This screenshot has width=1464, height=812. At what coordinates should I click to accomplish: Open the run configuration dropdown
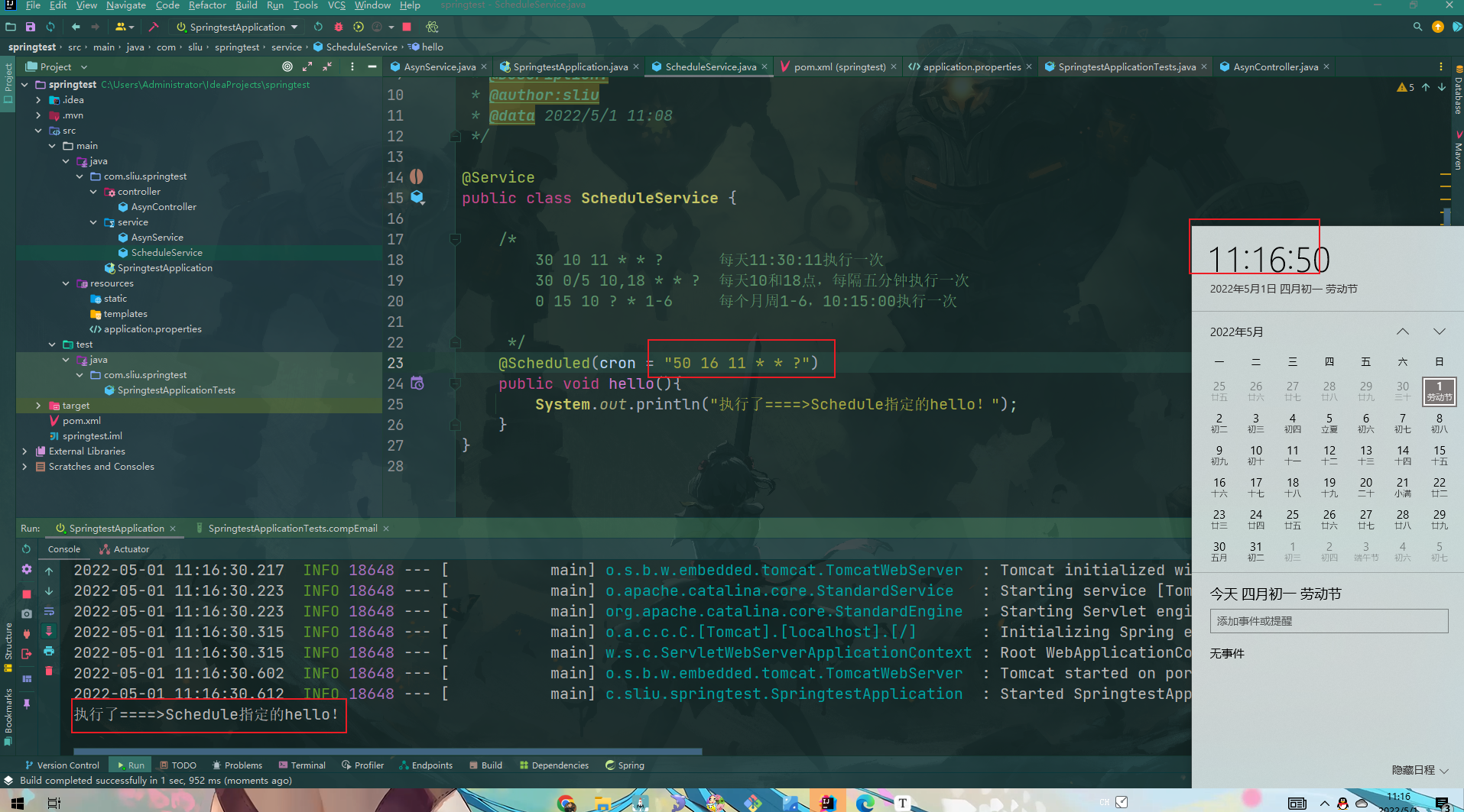(237, 27)
